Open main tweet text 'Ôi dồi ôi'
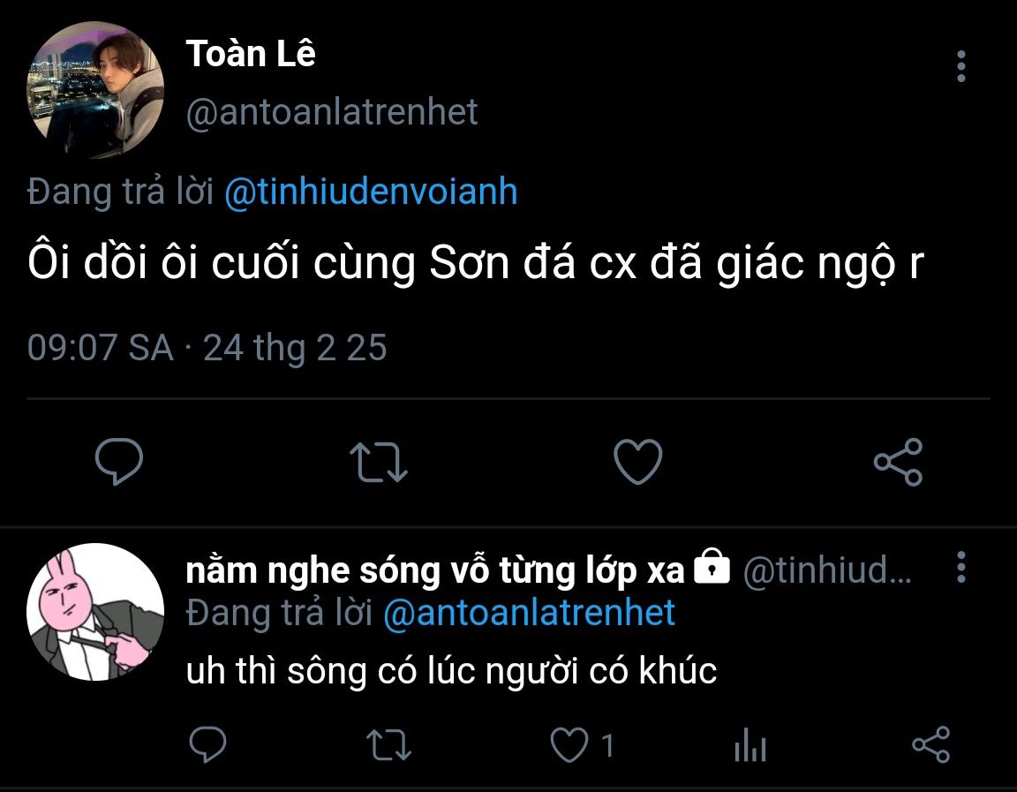1017x792 pixels. click(x=475, y=265)
